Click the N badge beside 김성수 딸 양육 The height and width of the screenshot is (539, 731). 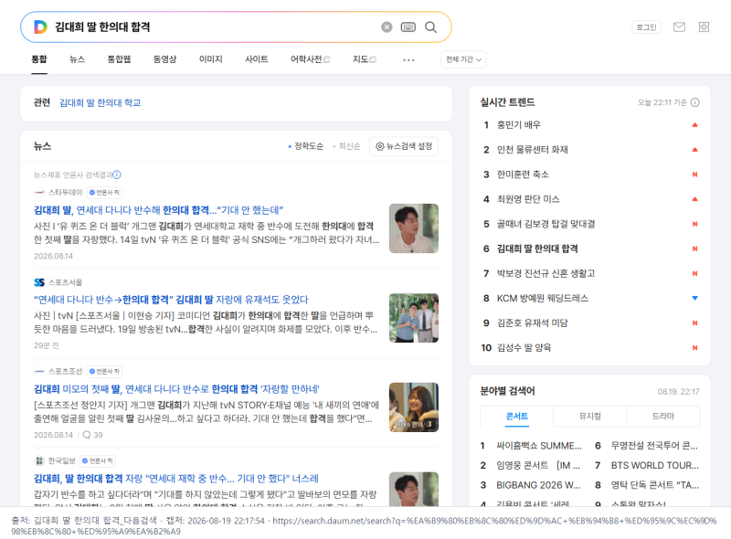tap(694, 347)
